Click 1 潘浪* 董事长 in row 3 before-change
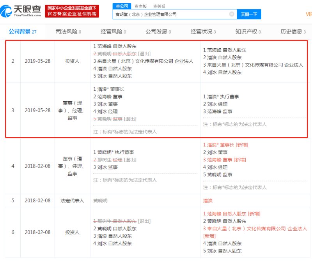This screenshot has width=312, height=261. tap(109, 89)
